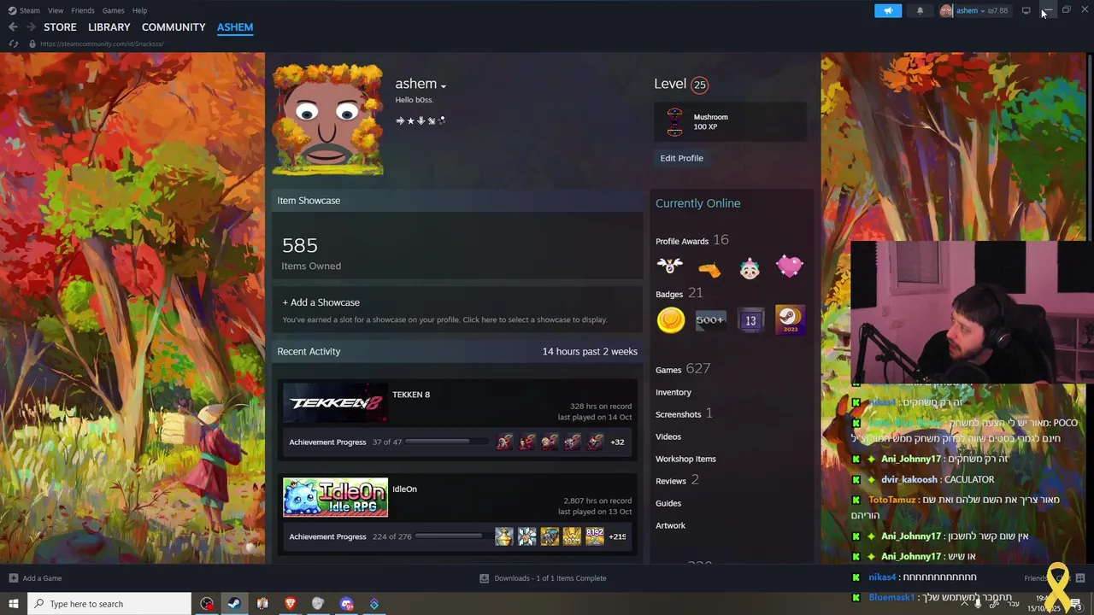Open the ashem profile avatar image
This screenshot has height=615, width=1094.
click(327, 120)
